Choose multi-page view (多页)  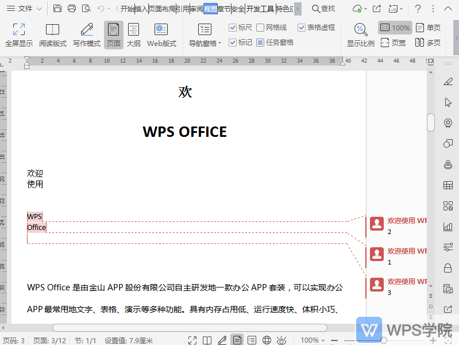click(x=428, y=43)
